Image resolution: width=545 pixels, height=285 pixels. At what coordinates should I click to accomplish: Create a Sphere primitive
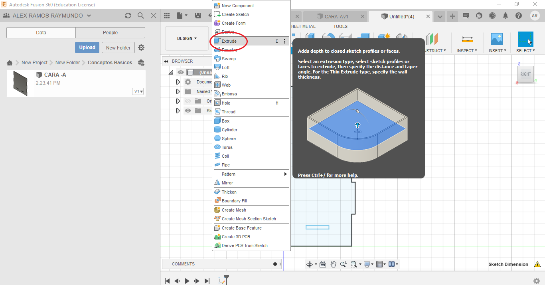[251, 139]
